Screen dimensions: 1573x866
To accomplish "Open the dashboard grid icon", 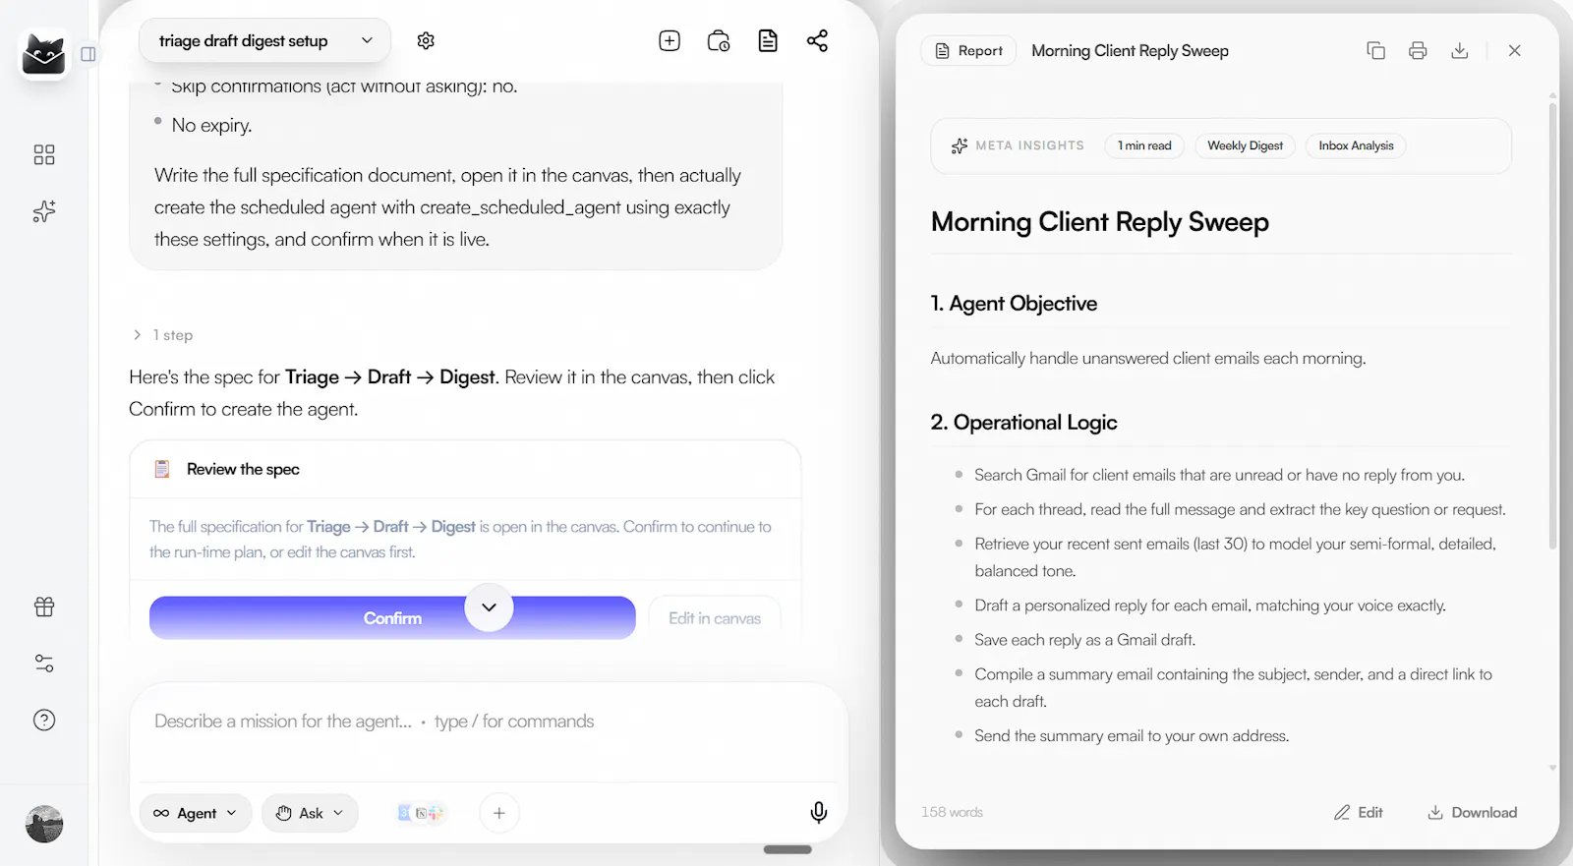I will [44, 154].
